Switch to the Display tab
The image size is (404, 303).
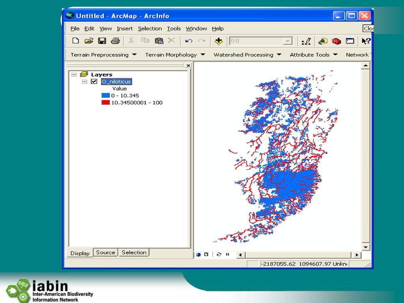(80, 253)
